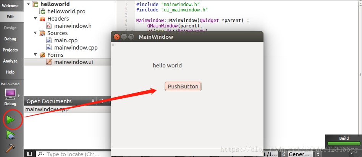Image resolution: width=362 pixels, height=157 pixels.
Task: Place cursor on #include "ui_mainwindow.h" line
Action: pos(172,10)
